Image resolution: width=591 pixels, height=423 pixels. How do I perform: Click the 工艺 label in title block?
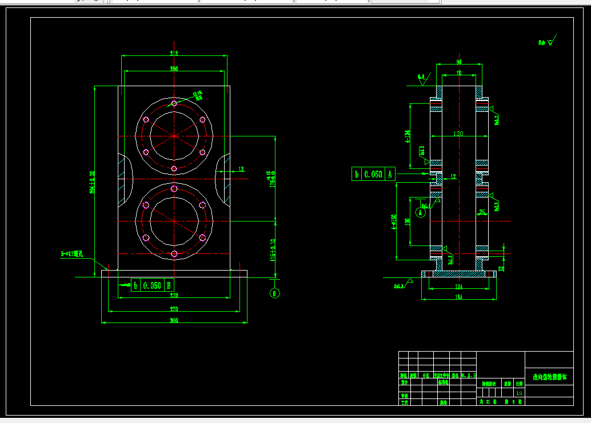405,402
